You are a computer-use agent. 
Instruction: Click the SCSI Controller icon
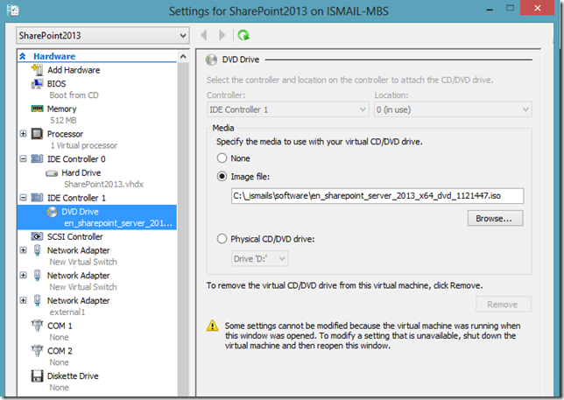pyautogui.click(x=37, y=236)
